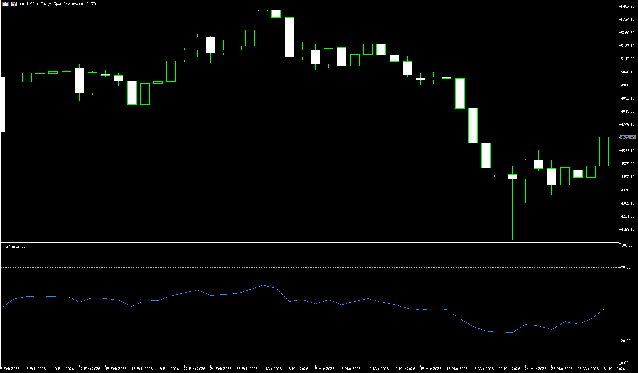This screenshot has height=373, width=638.
Task: Click the 4158.10 price scale label
Action: coord(628,230)
